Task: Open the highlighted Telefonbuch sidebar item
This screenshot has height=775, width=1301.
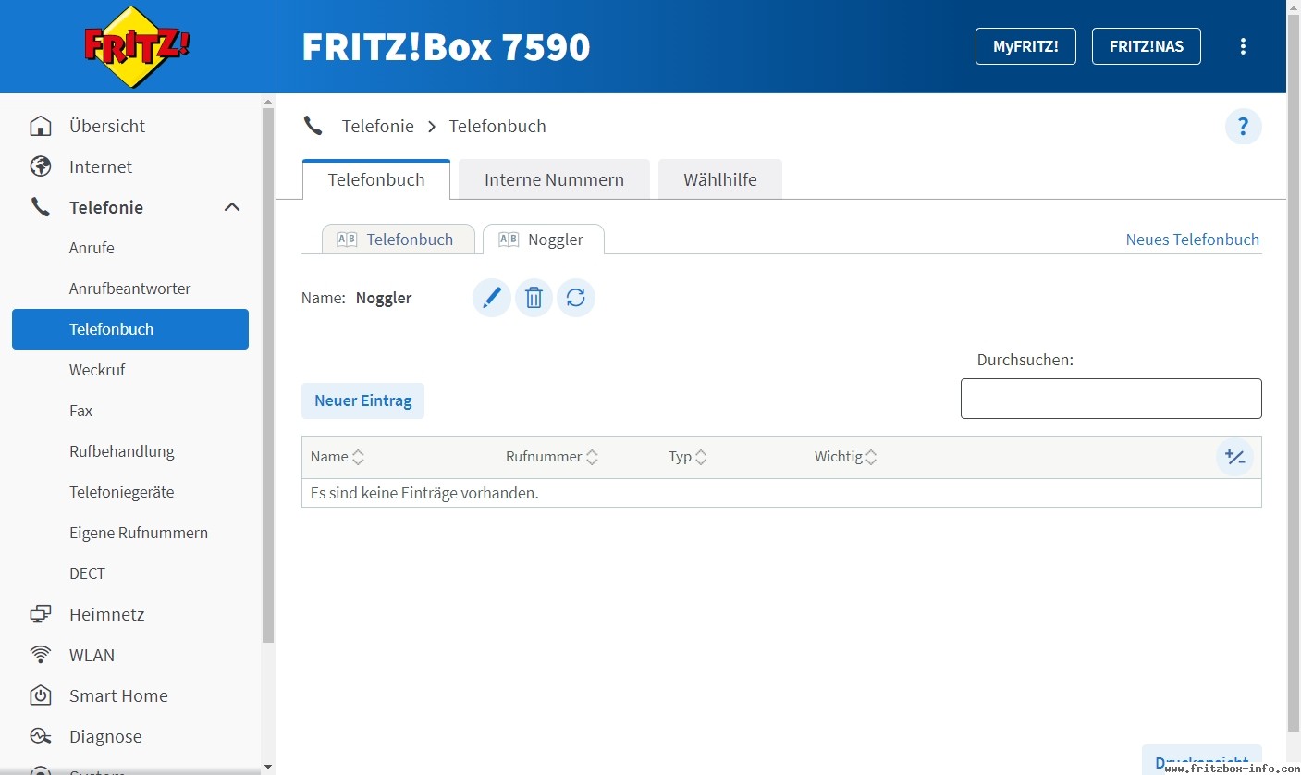Action: [130, 329]
